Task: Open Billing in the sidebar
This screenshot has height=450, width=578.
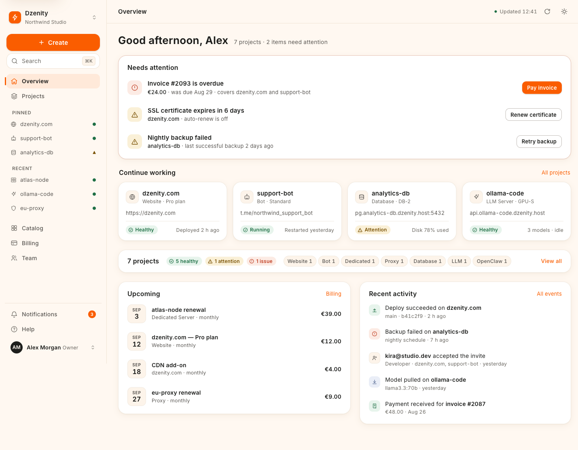Action: (x=53, y=243)
